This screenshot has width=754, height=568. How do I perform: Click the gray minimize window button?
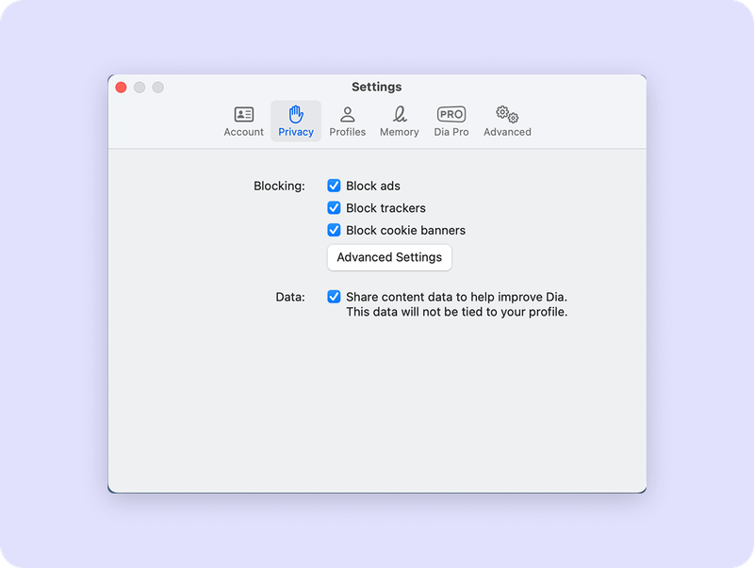tap(139, 87)
